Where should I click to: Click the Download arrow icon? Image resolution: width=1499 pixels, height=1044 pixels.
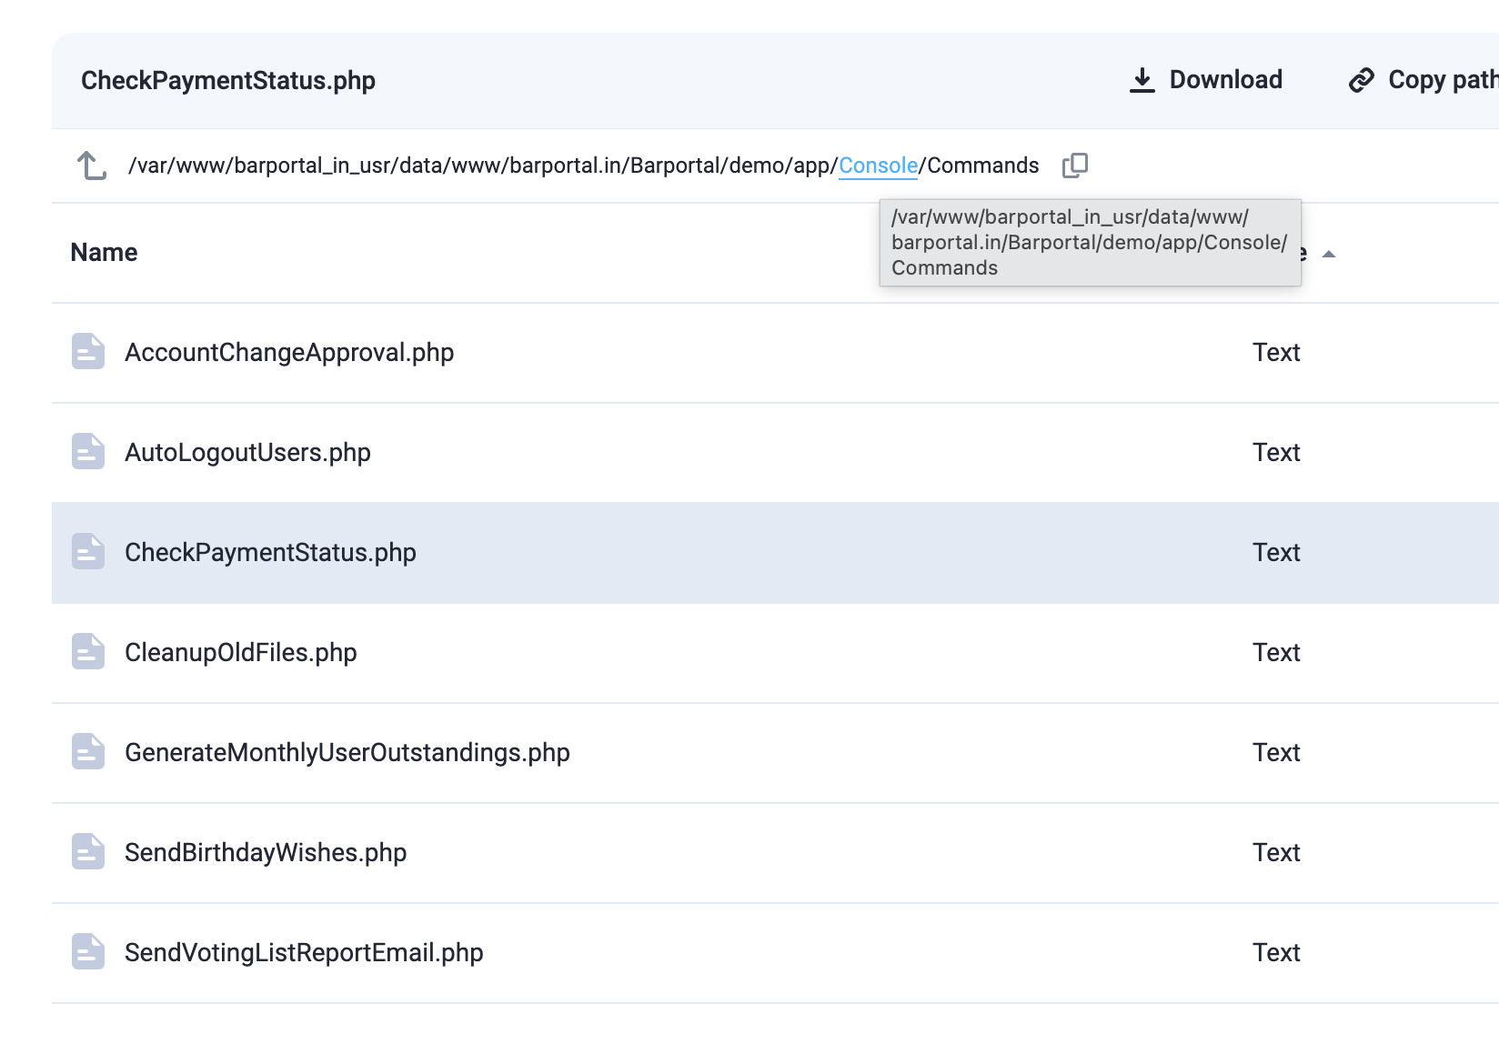point(1142,80)
